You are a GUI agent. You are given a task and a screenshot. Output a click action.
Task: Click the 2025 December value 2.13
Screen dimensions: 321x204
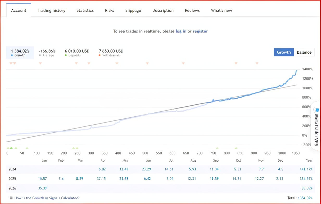click(279, 178)
